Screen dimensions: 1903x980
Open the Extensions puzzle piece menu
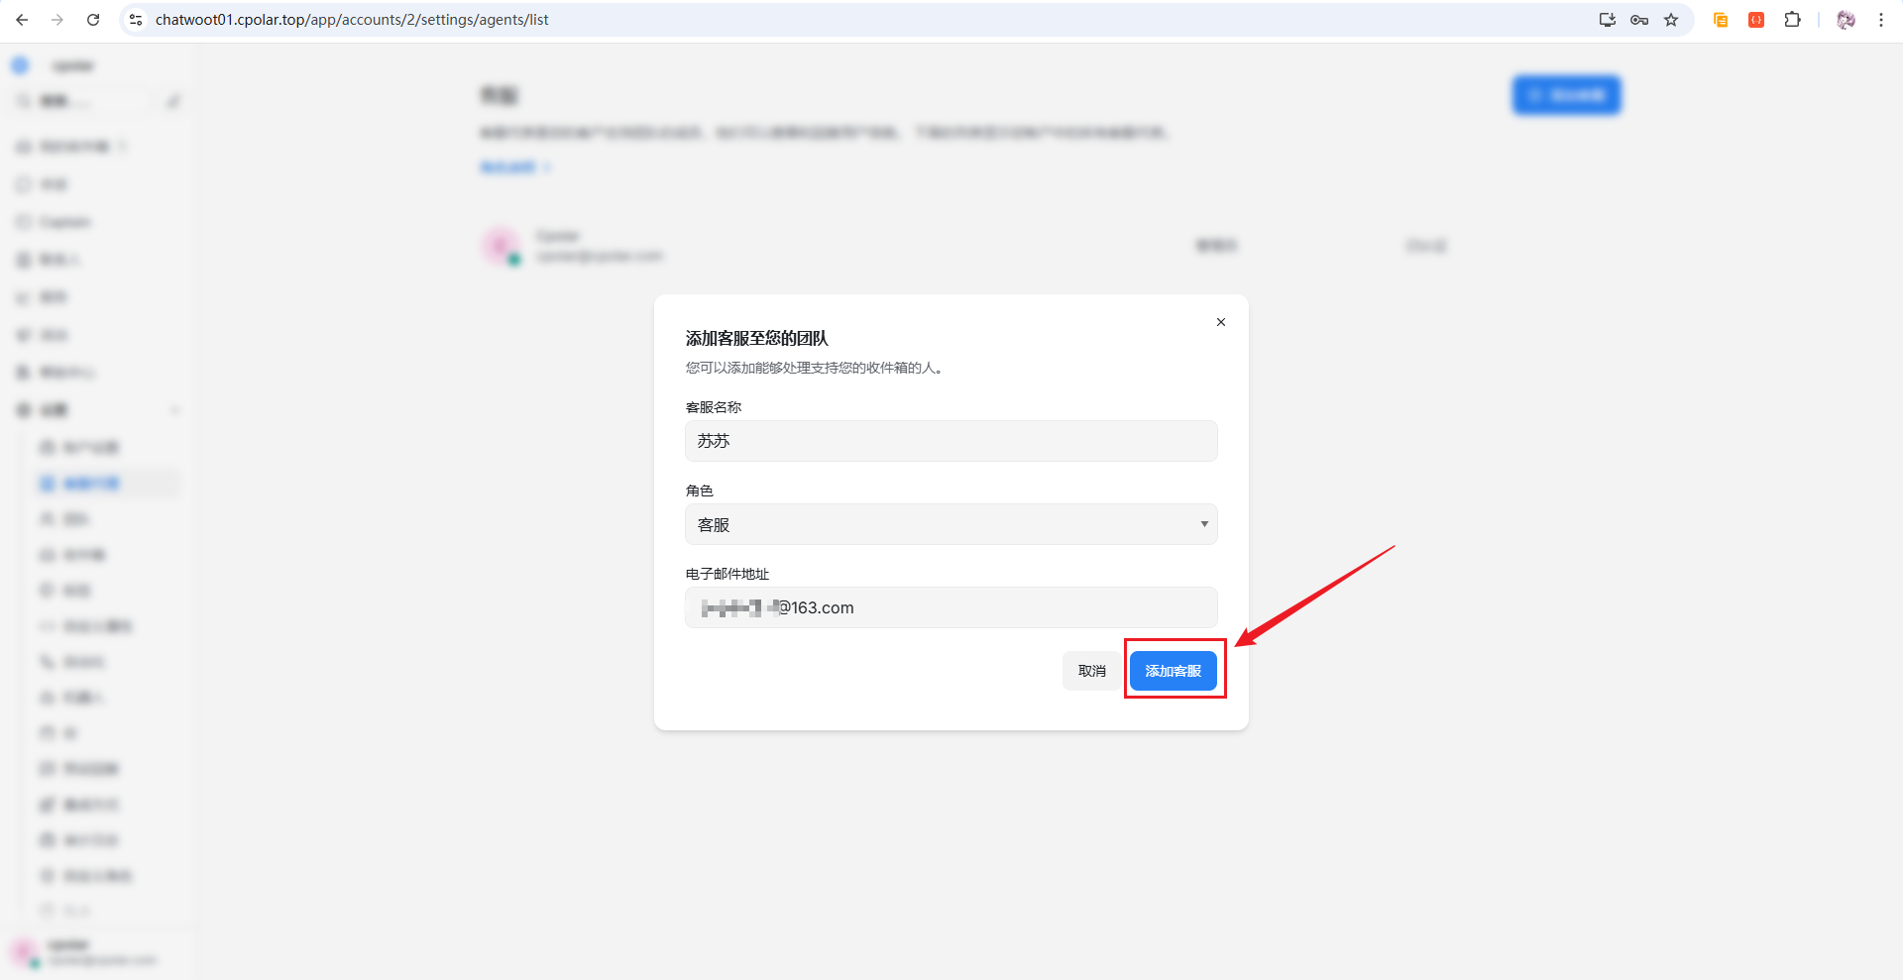1792,20
